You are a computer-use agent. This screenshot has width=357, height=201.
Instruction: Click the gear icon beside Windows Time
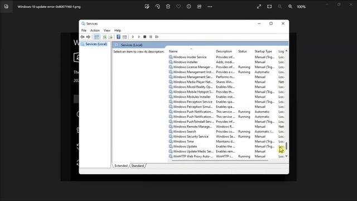[x=171, y=141]
